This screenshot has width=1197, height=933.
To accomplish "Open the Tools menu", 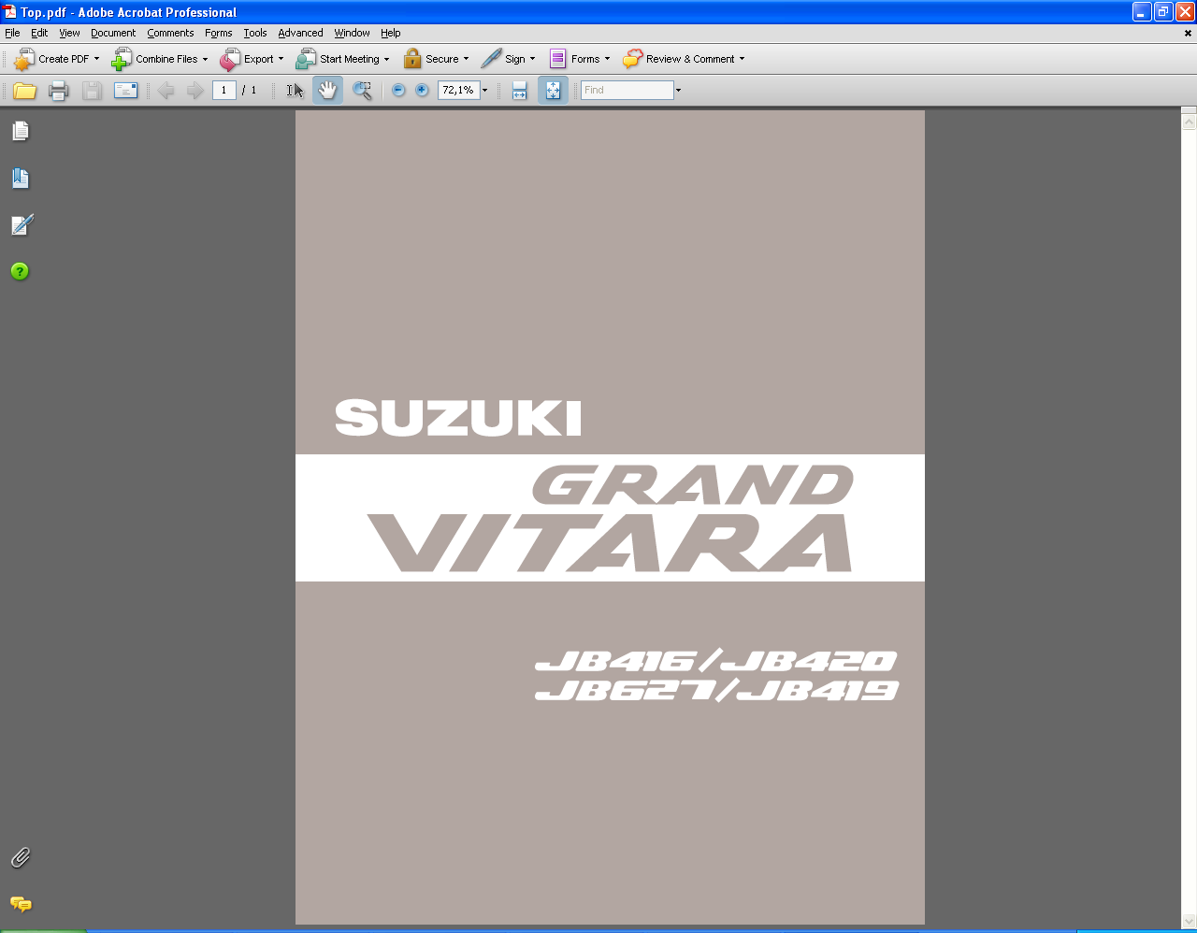I will [x=255, y=33].
